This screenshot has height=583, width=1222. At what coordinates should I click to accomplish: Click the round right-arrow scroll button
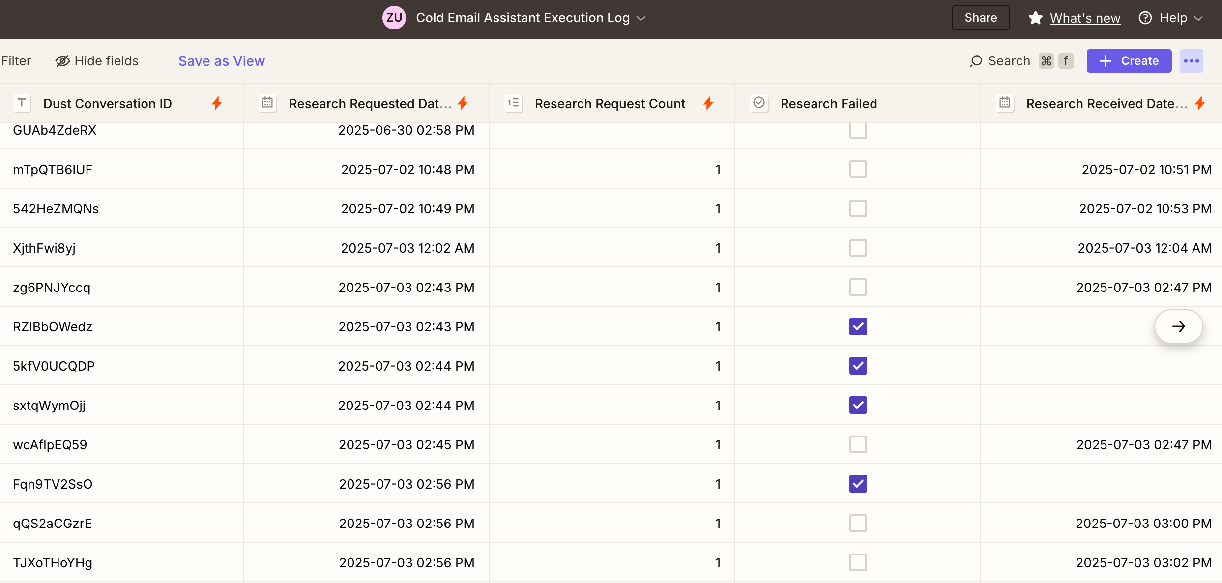tap(1178, 326)
